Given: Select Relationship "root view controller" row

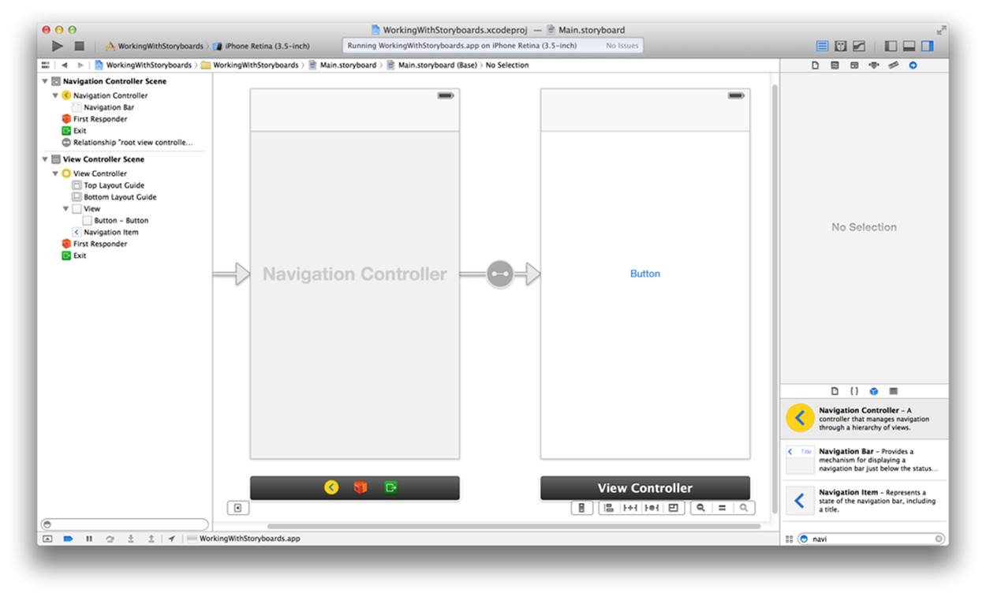Looking at the screenshot, I should 127,143.
